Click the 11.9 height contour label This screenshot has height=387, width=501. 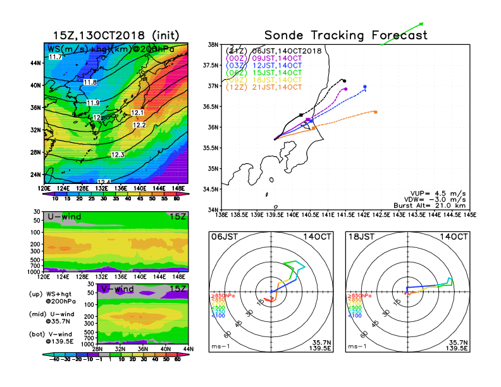[x=93, y=103]
